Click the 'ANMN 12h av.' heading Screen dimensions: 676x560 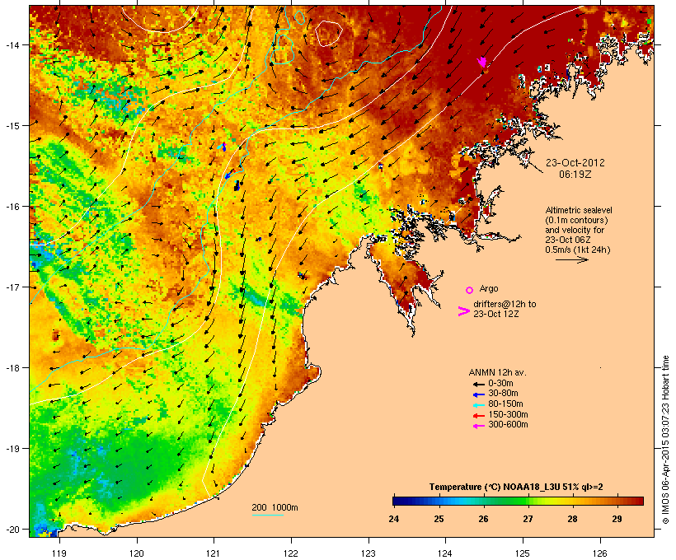coord(497,372)
